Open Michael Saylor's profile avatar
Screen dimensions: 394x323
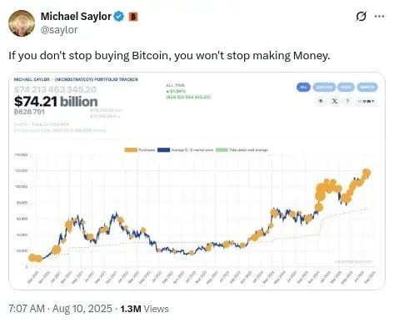(22, 23)
